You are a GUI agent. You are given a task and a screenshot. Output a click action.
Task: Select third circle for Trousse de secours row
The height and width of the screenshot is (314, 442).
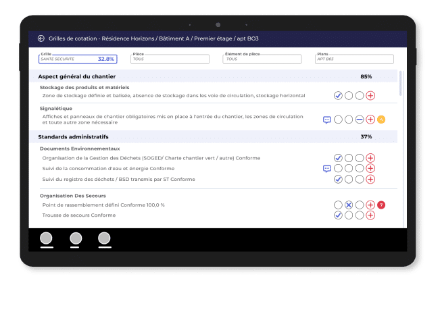pos(360,215)
